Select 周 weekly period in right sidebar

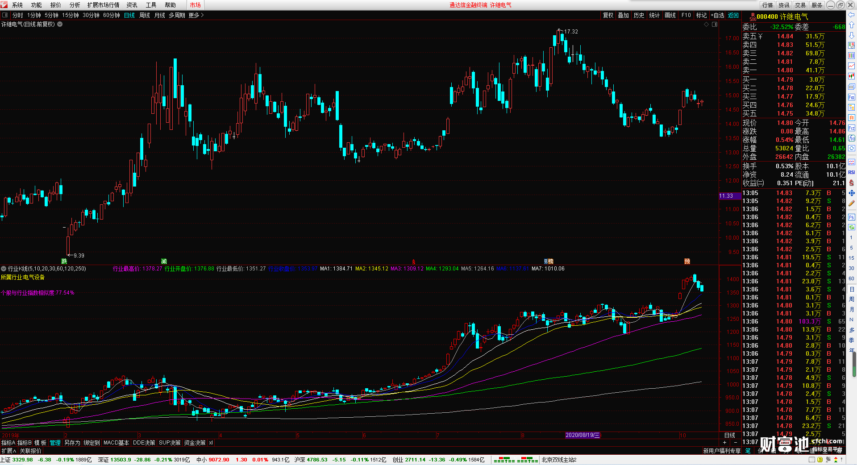coord(851,299)
